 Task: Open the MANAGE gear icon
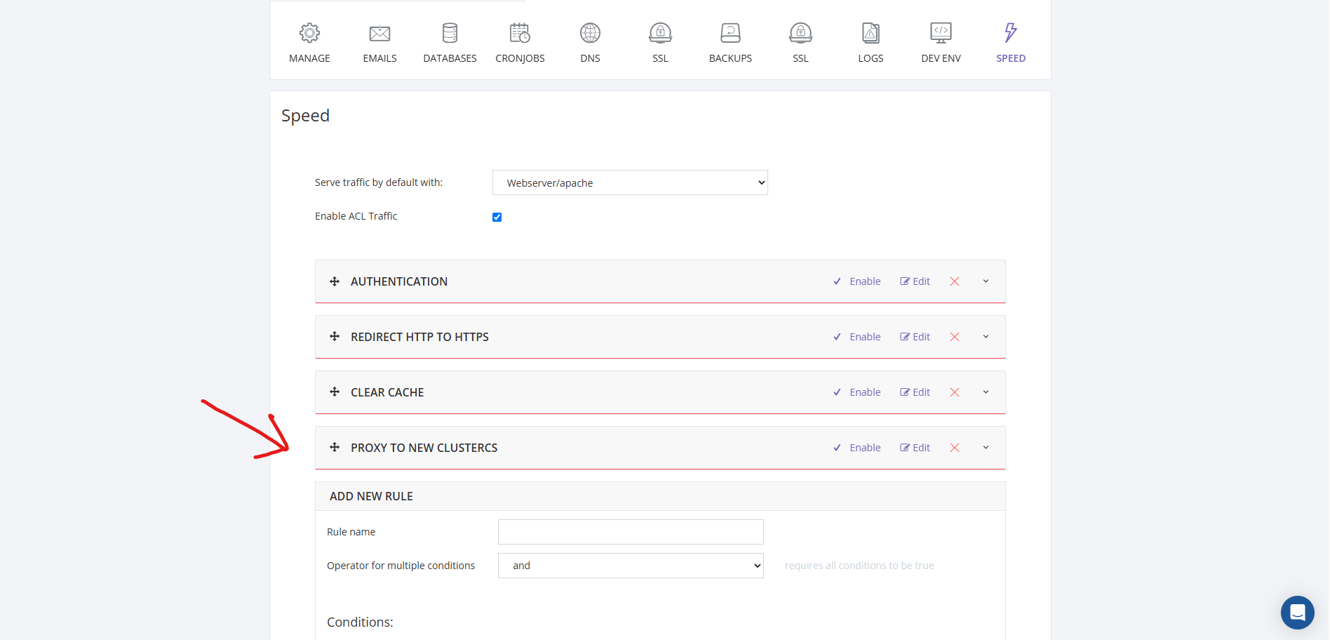click(309, 33)
